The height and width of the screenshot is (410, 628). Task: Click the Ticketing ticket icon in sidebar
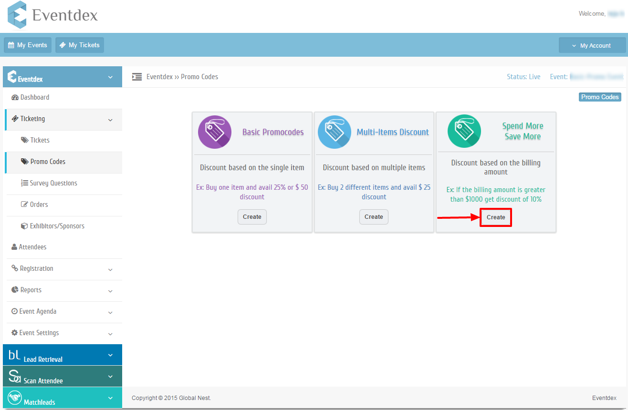point(15,119)
